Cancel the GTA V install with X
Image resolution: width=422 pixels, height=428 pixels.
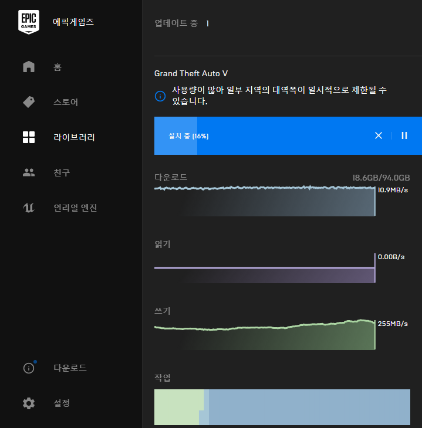tap(379, 135)
